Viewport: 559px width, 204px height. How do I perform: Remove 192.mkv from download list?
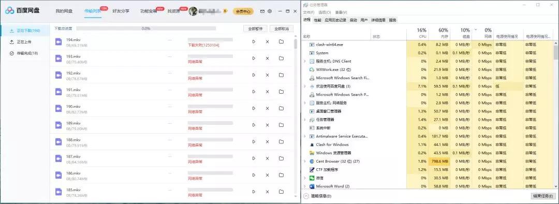click(x=268, y=75)
